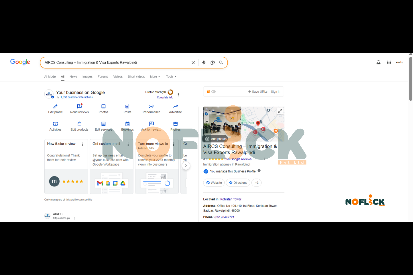Open Read reviews
This screenshot has width=413, height=275.
[x=79, y=109]
